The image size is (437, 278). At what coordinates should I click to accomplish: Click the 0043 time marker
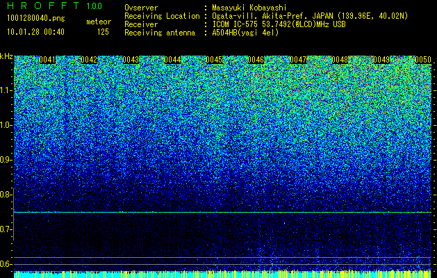(x=131, y=60)
